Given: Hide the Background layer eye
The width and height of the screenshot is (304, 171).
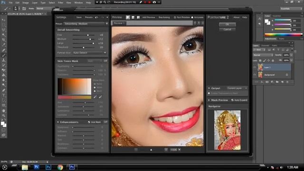Looking at the screenshot, I should [x=255, y=75].
